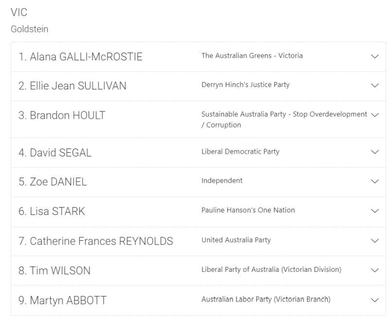This screenshot has width=389, height=318.
Task: Click the Liberal Democratic Party label
Action: (240, 152)
